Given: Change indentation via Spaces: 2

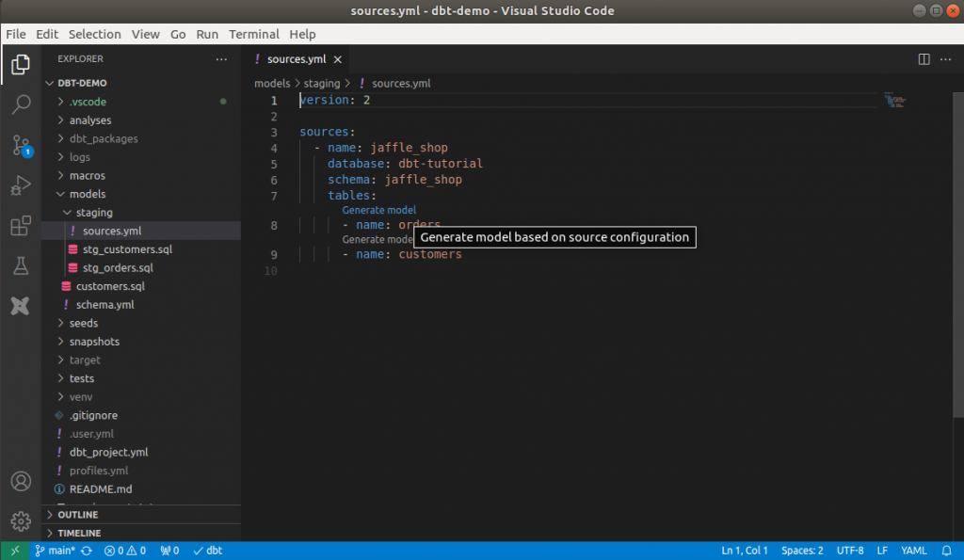Looking at the screenshot, I should (802, 551).
